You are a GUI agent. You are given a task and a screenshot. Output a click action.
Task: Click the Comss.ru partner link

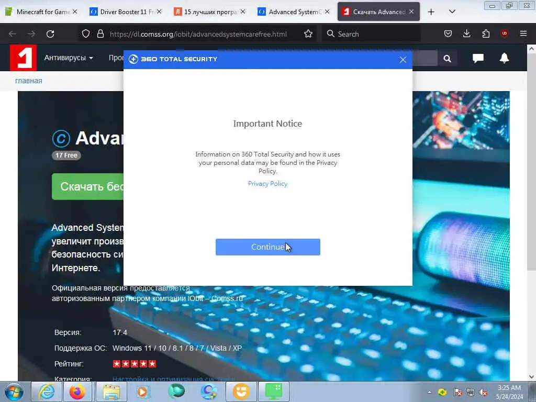click(227, 298)
